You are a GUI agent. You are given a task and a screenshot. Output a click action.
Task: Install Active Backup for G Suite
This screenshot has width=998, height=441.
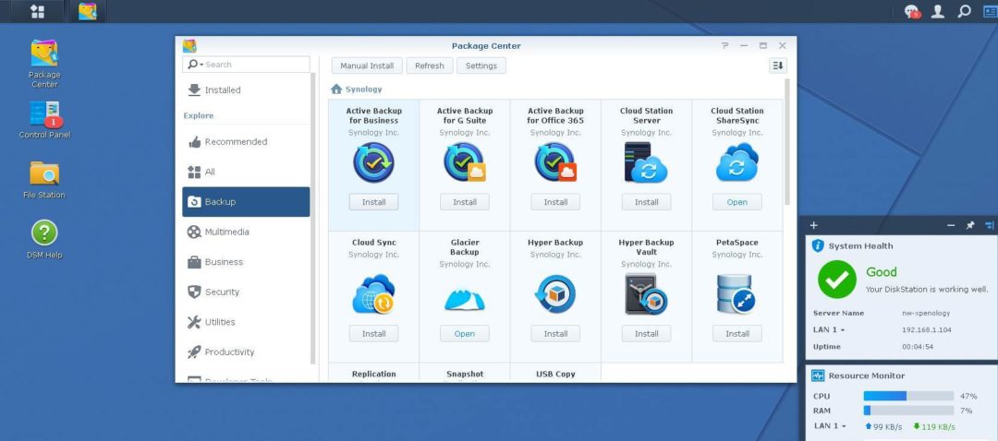pyautogui.click(x=465, y=202)
